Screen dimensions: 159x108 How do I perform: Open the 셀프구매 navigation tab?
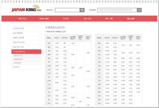tap(109, 19)
